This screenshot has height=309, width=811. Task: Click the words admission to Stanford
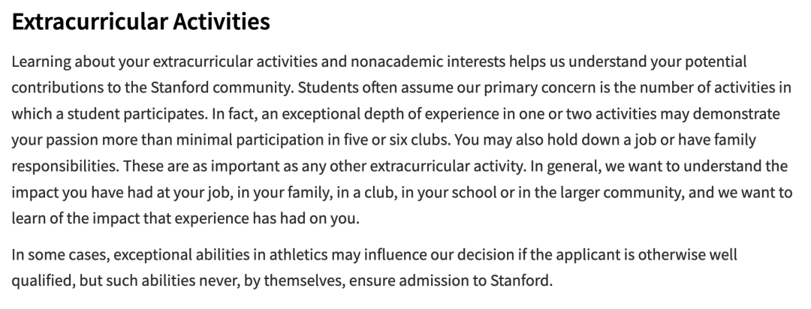click(475, 280)
